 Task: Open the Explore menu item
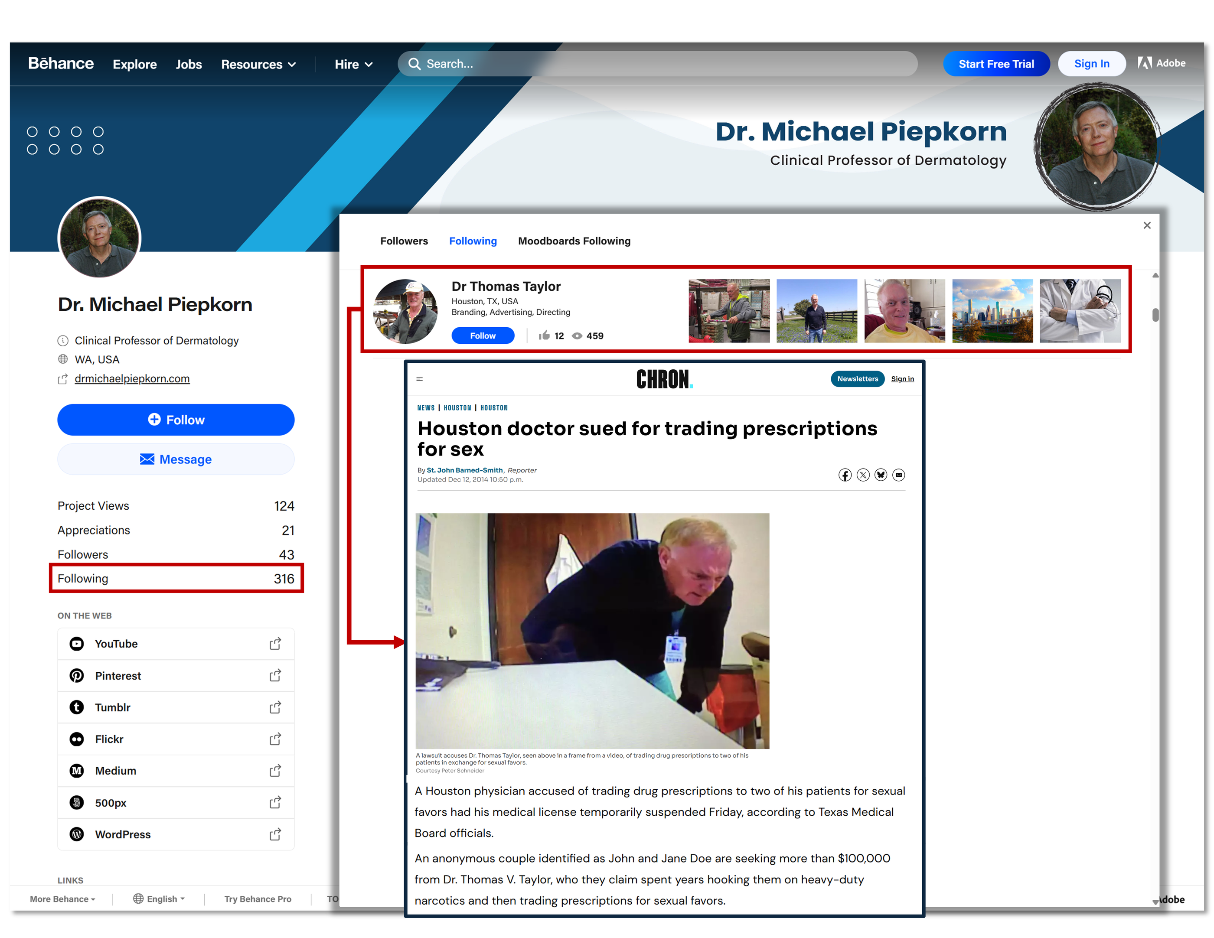coord(134,65)
